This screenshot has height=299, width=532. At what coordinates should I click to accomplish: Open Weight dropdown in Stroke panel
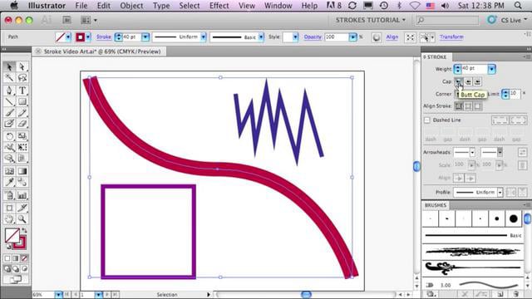pyautogui.click(x=491, y=69)
